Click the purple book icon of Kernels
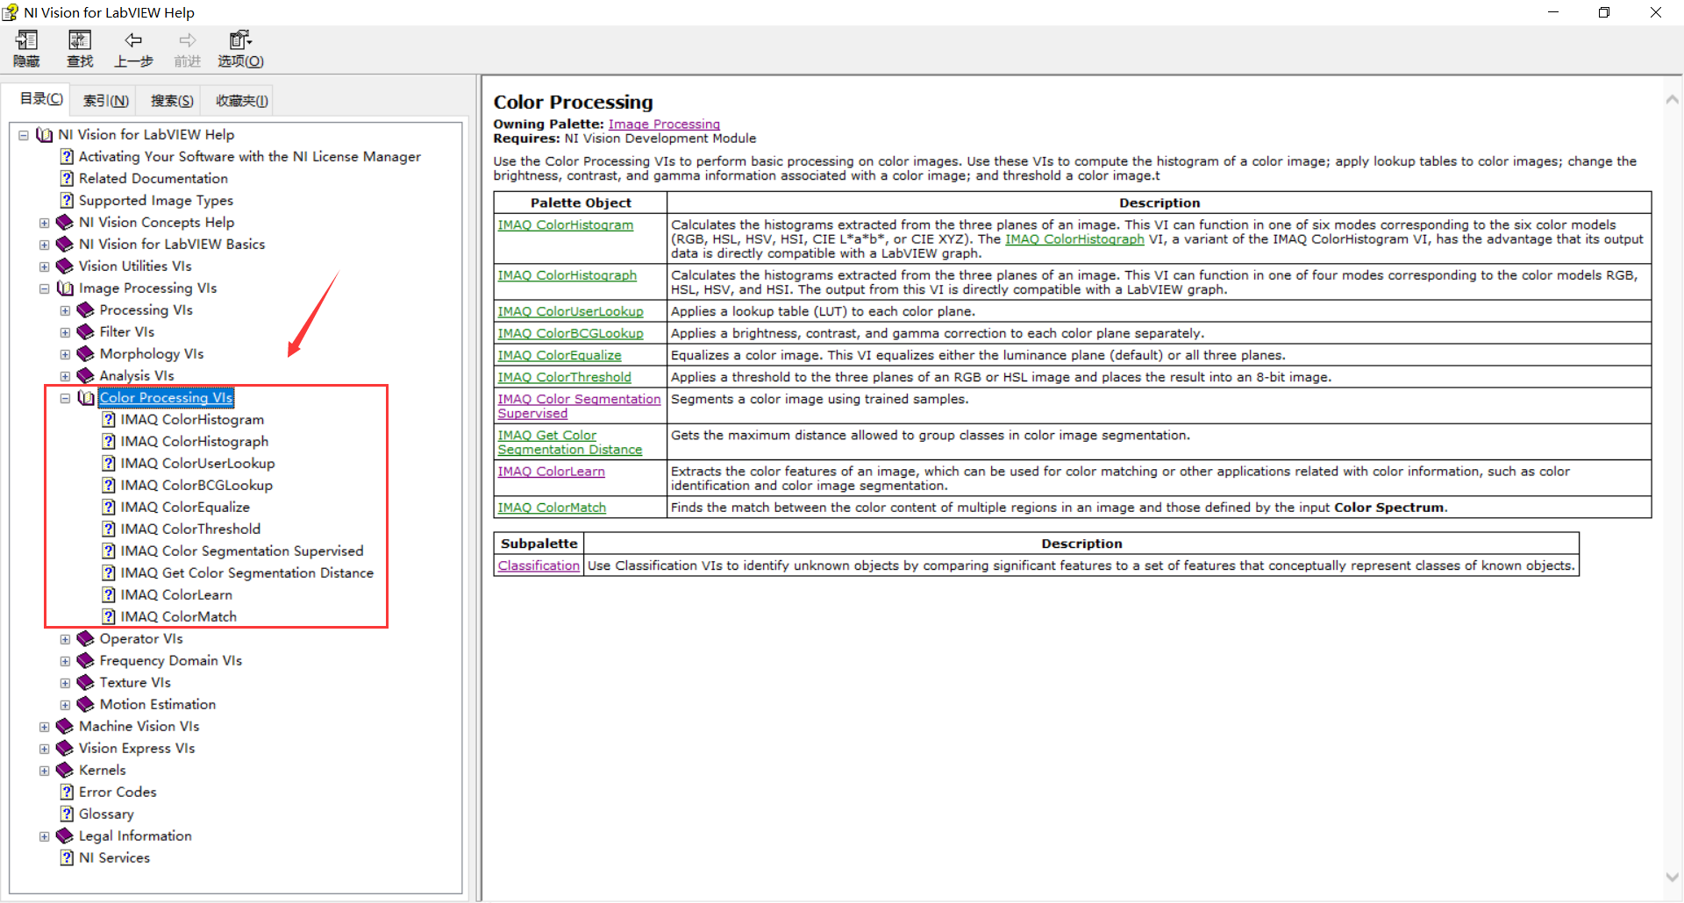Image resolution: width=1684 pixels, height=903 pixels. pyautogui.click(x=65, y=771)
